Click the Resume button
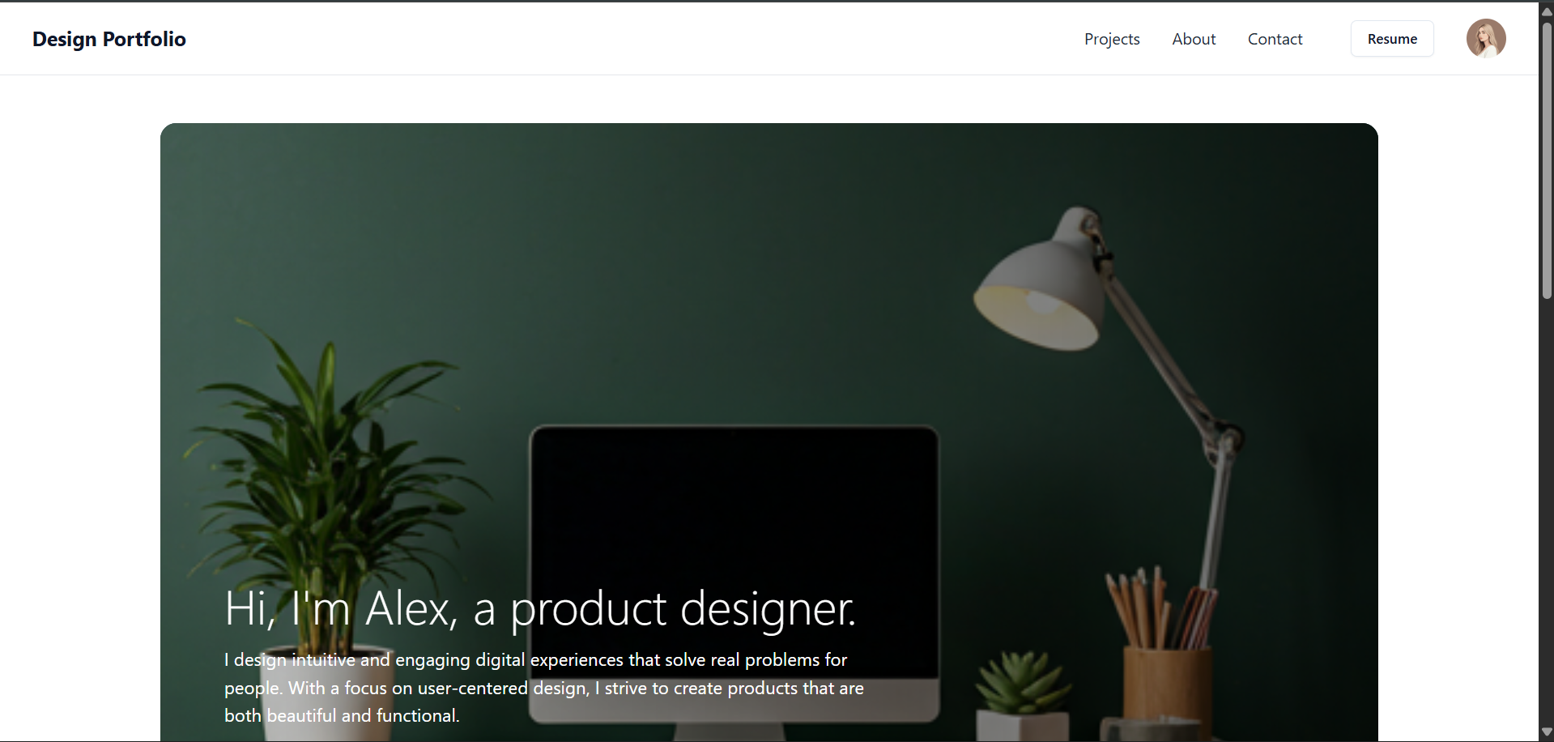1554x742 pixels. coord(1392,39)
